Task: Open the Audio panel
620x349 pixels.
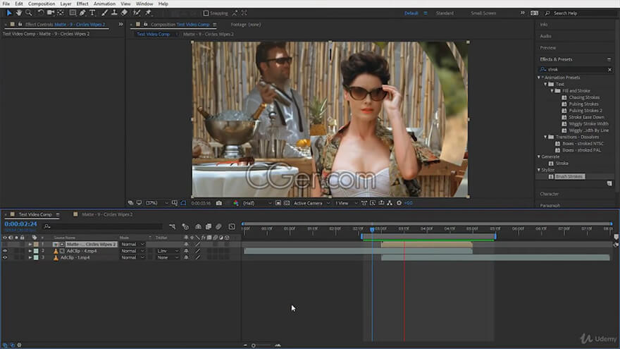Action: tap(545, 36)
